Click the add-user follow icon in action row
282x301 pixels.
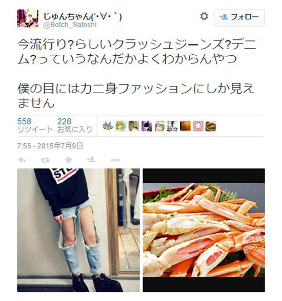91,159
